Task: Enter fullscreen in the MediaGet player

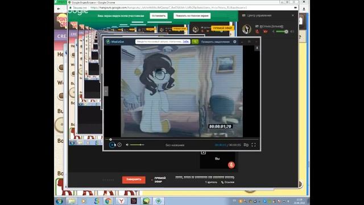Action: coord(254,145)
